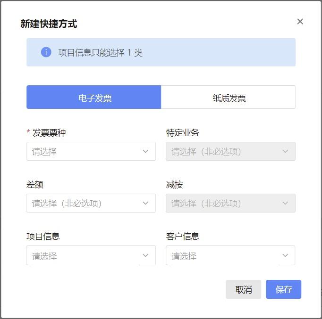Save the shortcut with the 保存 button

(283, 289)
